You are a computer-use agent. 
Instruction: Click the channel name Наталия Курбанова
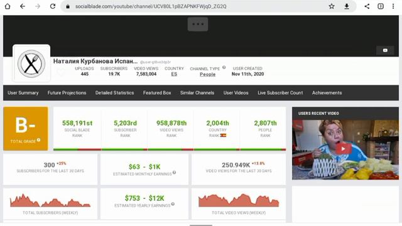[95, 62]
